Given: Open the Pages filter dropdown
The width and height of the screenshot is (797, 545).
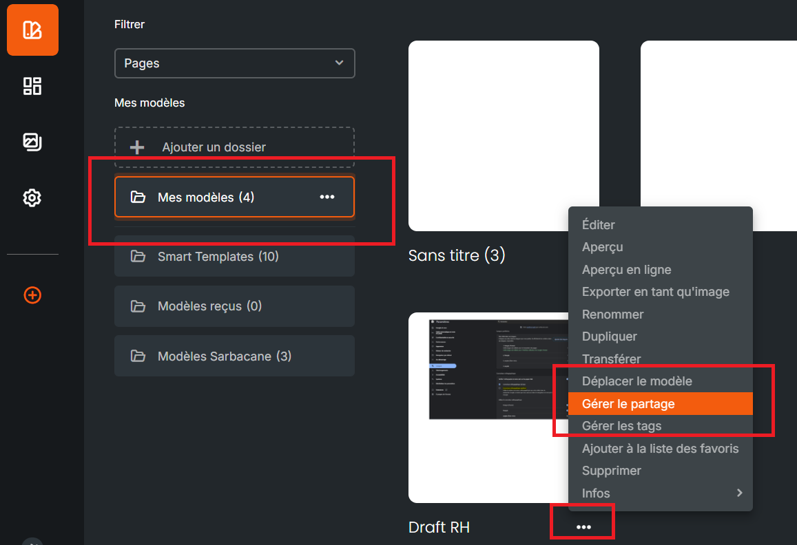Looking at the screenshot, I should 234,63.
